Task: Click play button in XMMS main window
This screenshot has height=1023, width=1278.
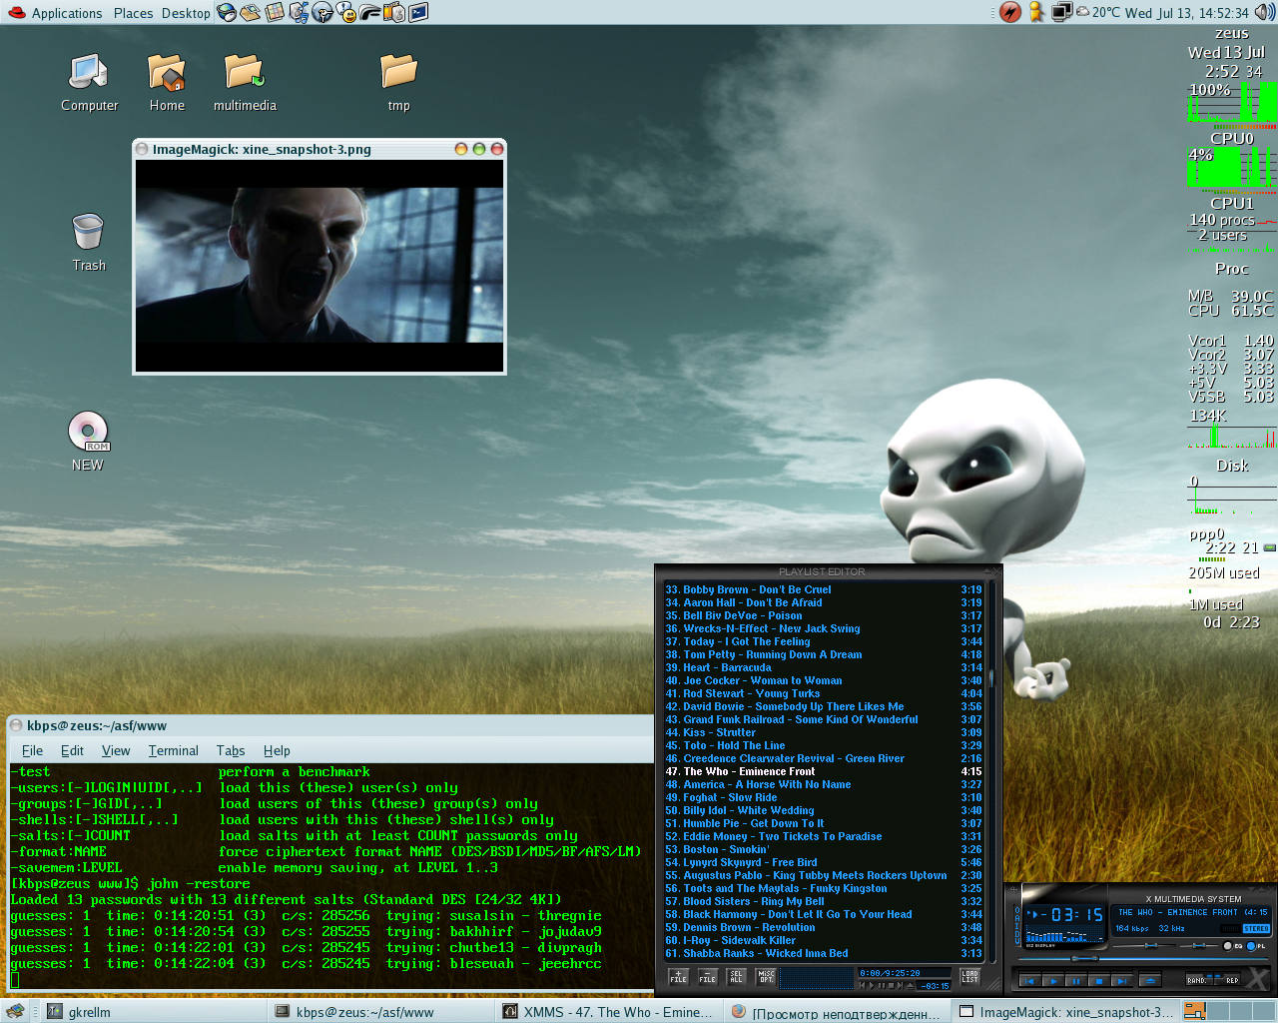Action: (x=1053, y=981)
